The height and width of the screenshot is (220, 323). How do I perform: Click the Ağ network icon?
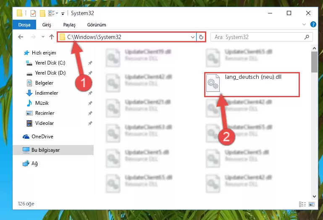[26, 164]
